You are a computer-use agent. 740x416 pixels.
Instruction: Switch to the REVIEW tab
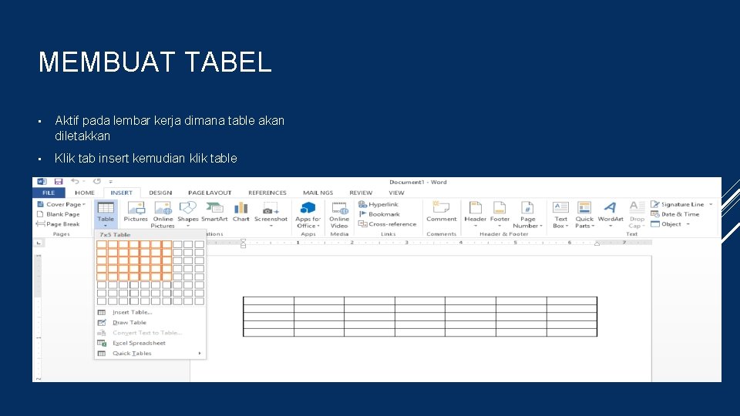pos(361,193)
